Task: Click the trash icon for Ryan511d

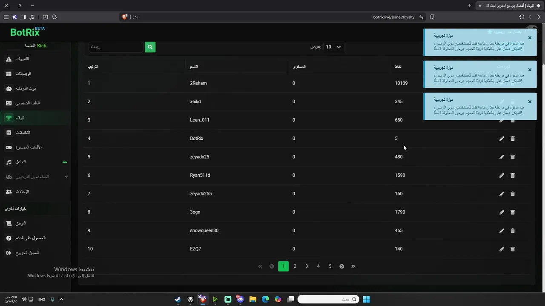Action: tap(513, 175)
